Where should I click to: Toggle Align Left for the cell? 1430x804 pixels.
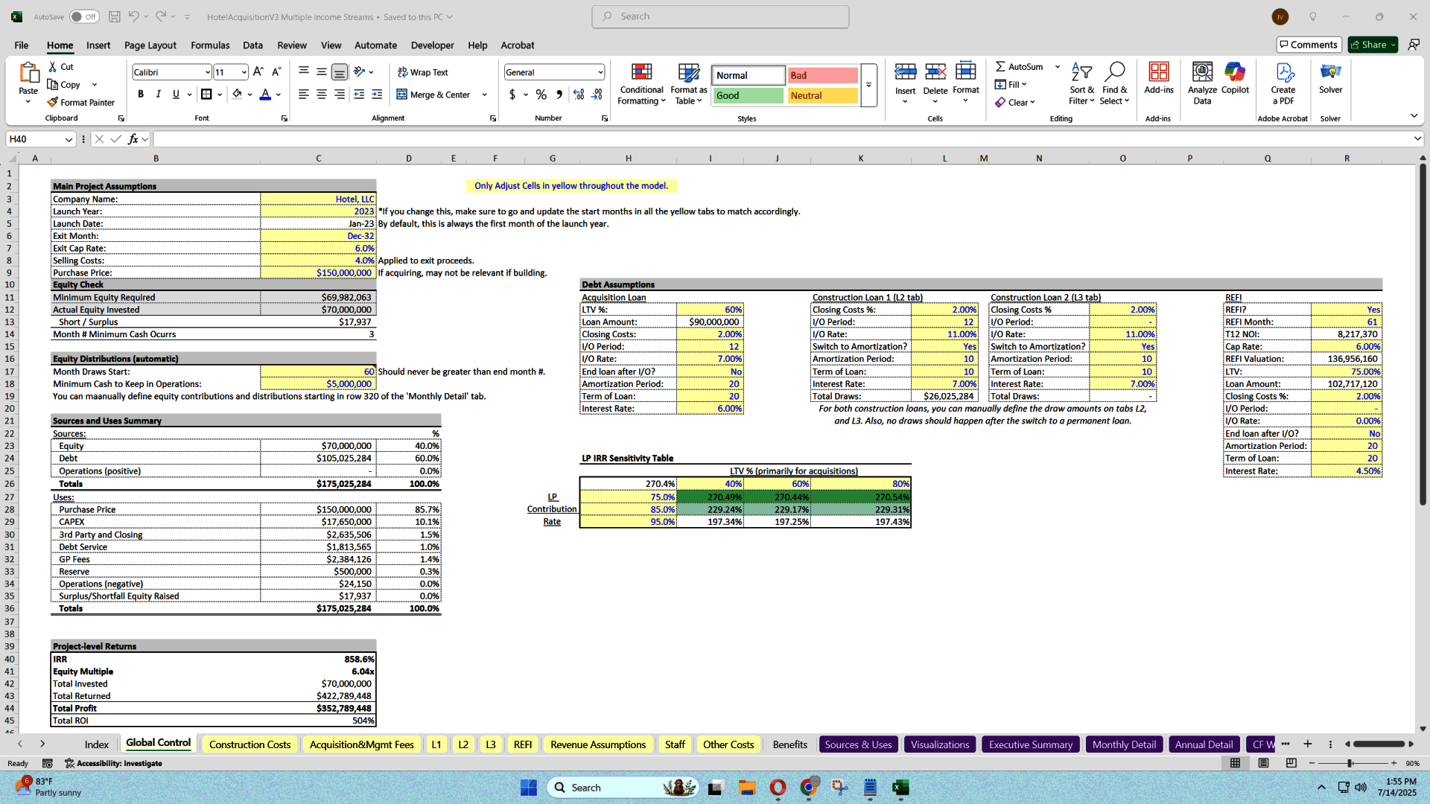(304, 94)
